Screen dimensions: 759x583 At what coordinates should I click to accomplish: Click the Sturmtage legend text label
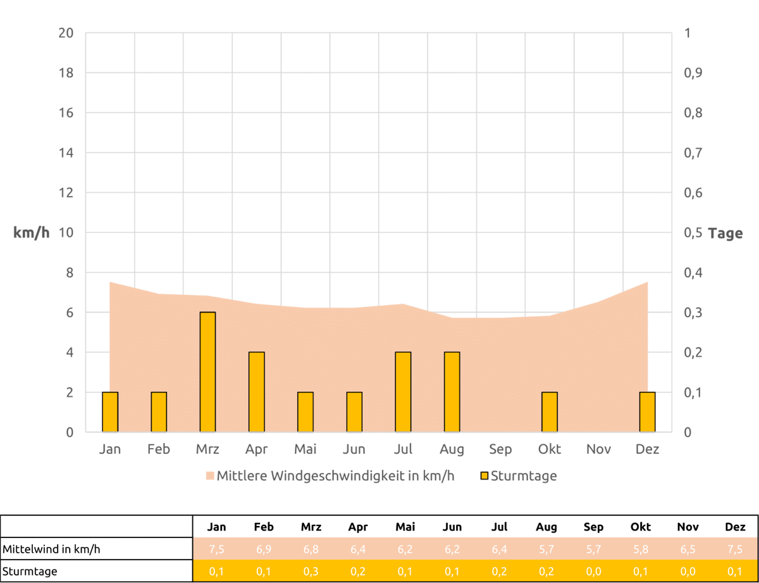tap(524, 476)
